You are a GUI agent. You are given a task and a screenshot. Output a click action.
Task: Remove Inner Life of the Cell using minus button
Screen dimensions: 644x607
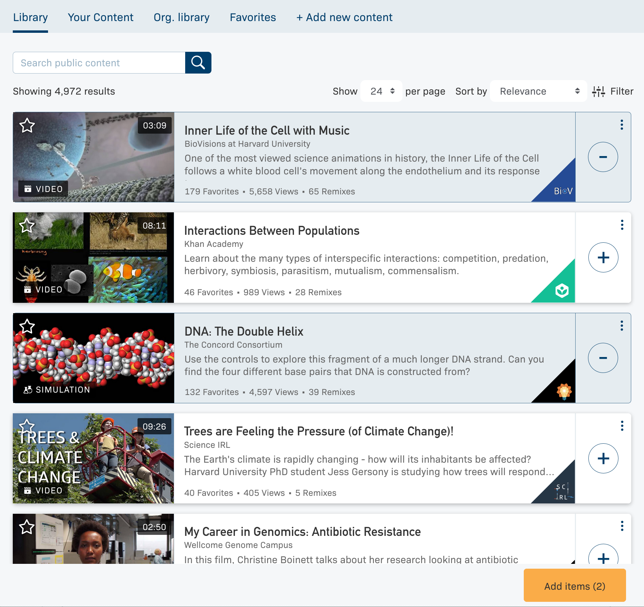pyautogui.click(x=603, y=157)
